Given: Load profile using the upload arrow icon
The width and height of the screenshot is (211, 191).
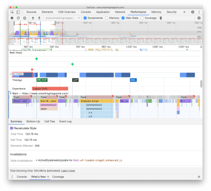Looking at the screenshot, I should point(33,18).
